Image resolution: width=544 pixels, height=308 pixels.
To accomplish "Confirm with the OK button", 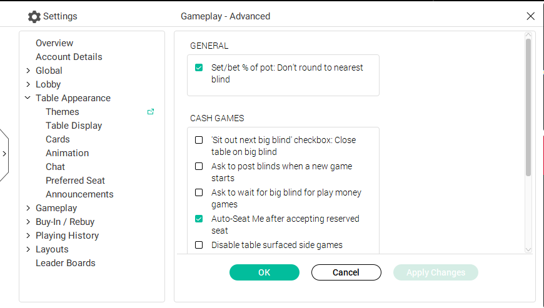I will click(x=264, y=272).
